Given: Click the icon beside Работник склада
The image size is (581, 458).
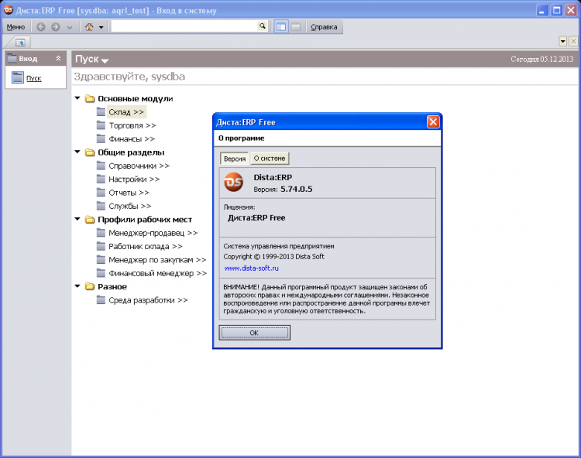Looking at the screenshot, I should [x=101, y=246].
